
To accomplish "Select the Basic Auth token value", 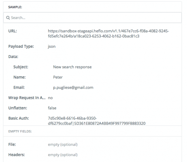I will click(x=97, y=121).
